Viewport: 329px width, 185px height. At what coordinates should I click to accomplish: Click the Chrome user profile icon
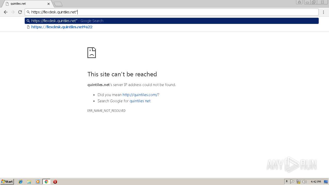click(299, 2)
